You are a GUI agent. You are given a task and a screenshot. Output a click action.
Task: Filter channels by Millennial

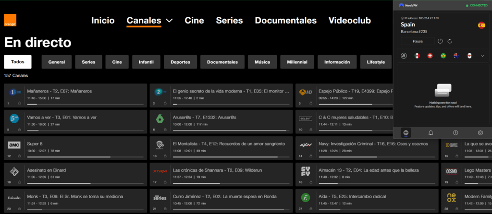(297, 62)
